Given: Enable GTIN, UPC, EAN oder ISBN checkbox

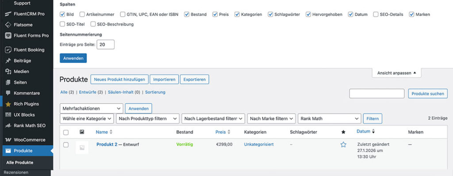Looking at the screenshot, I should [x=123, y=14].
